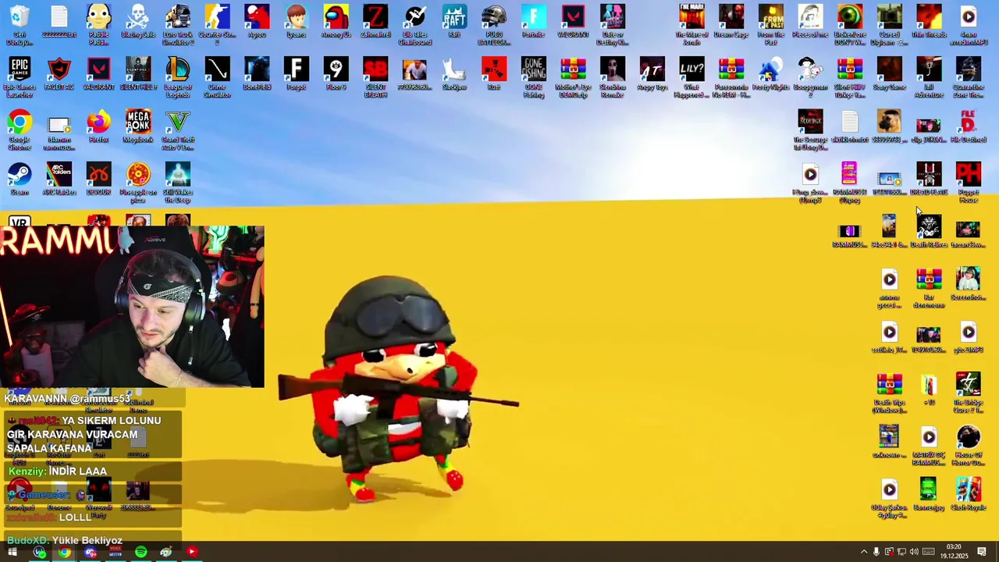Launch Slendrina Remake shortcut
Screen dimensions: 999x562
tap(613, 76)
